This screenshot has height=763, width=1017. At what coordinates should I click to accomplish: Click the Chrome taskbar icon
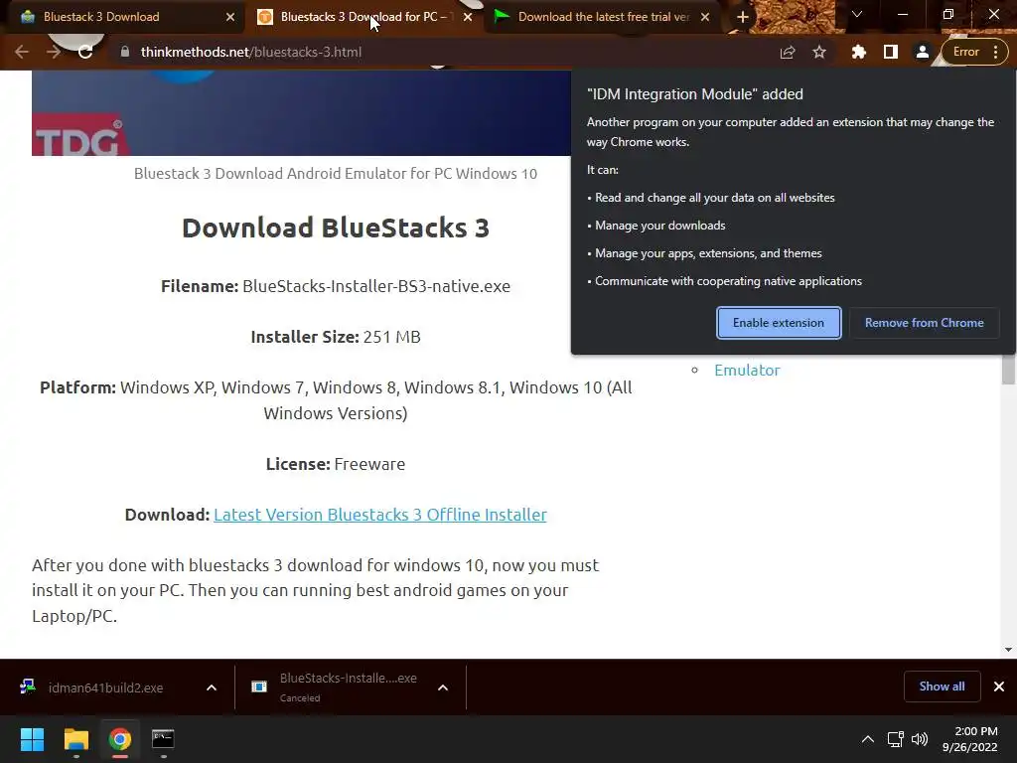(x=119, y=739)
